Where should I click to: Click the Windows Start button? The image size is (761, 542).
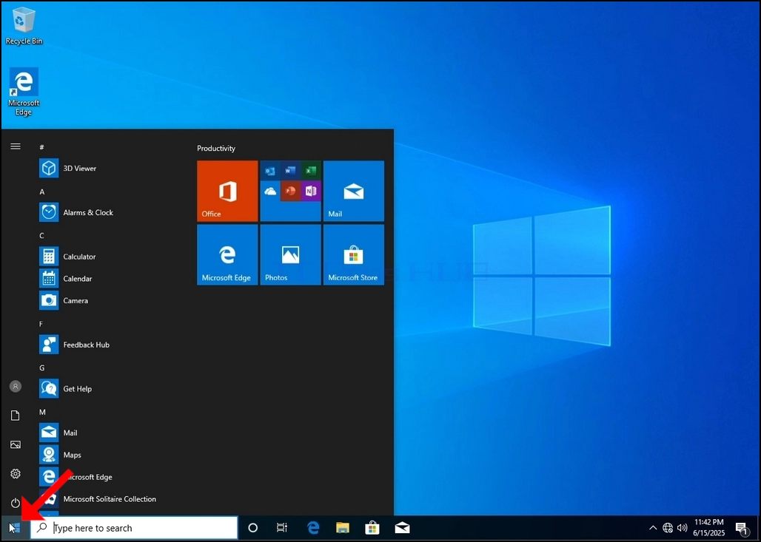[x=15, y=528]
